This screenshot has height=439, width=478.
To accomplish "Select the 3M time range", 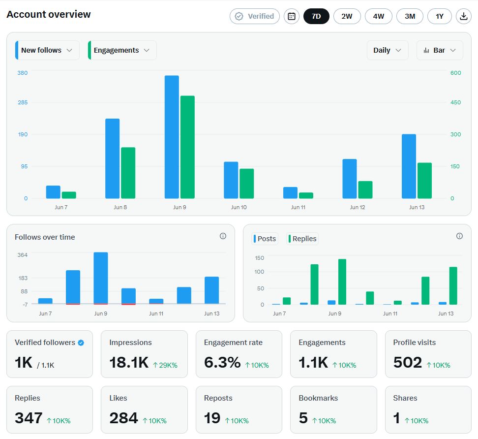I will pos(410,16).
